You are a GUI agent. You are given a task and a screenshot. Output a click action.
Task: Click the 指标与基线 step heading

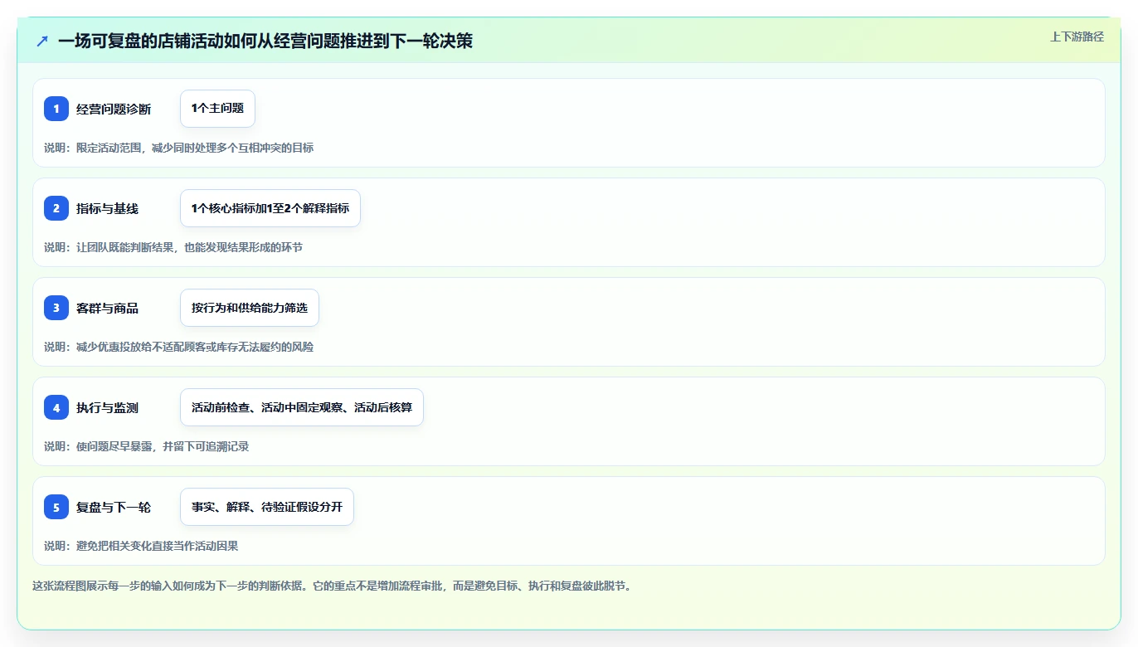point(107,208)
